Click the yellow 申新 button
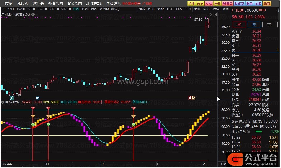 point(217,4)
